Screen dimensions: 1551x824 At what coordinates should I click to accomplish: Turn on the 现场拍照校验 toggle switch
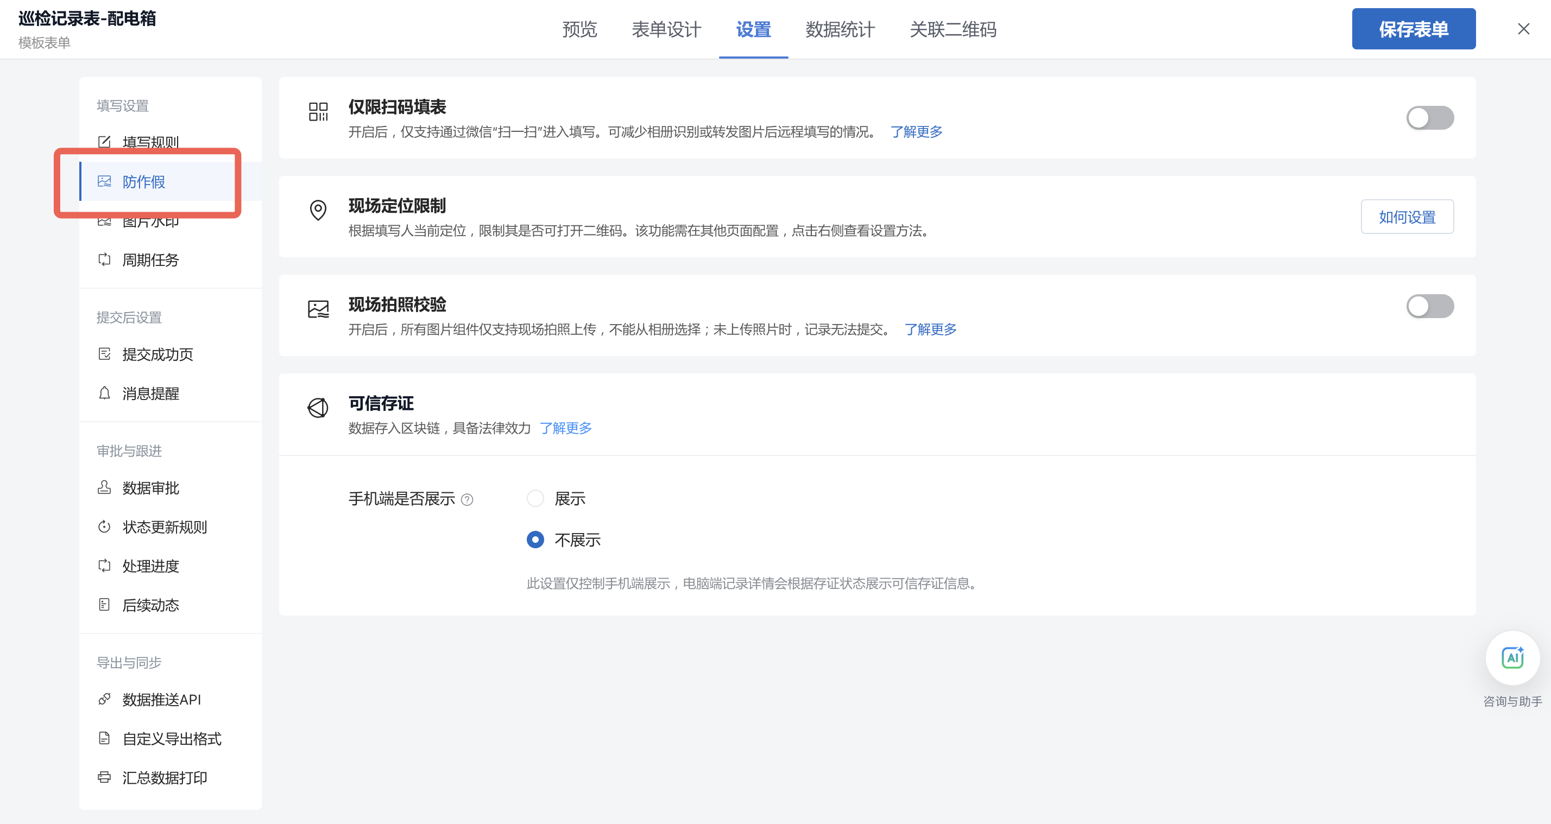[1430, 306]
